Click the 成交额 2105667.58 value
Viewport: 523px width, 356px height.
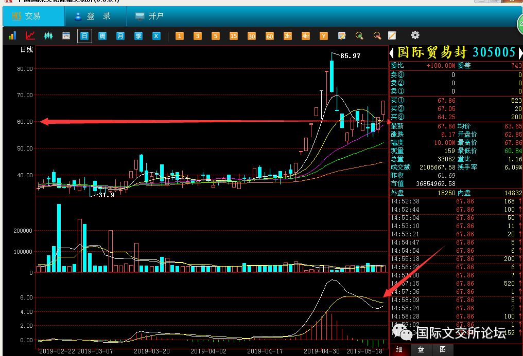point(437,167)
